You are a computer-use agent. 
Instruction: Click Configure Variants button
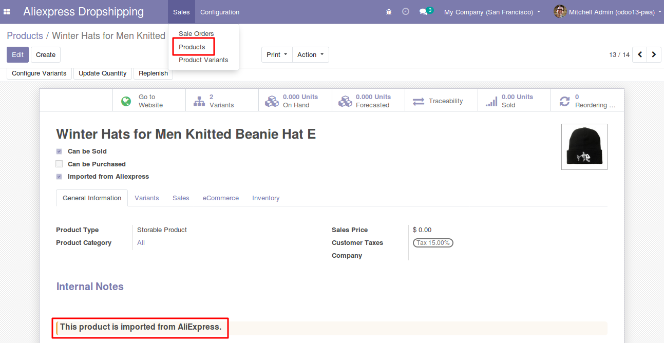click(39, 73)
